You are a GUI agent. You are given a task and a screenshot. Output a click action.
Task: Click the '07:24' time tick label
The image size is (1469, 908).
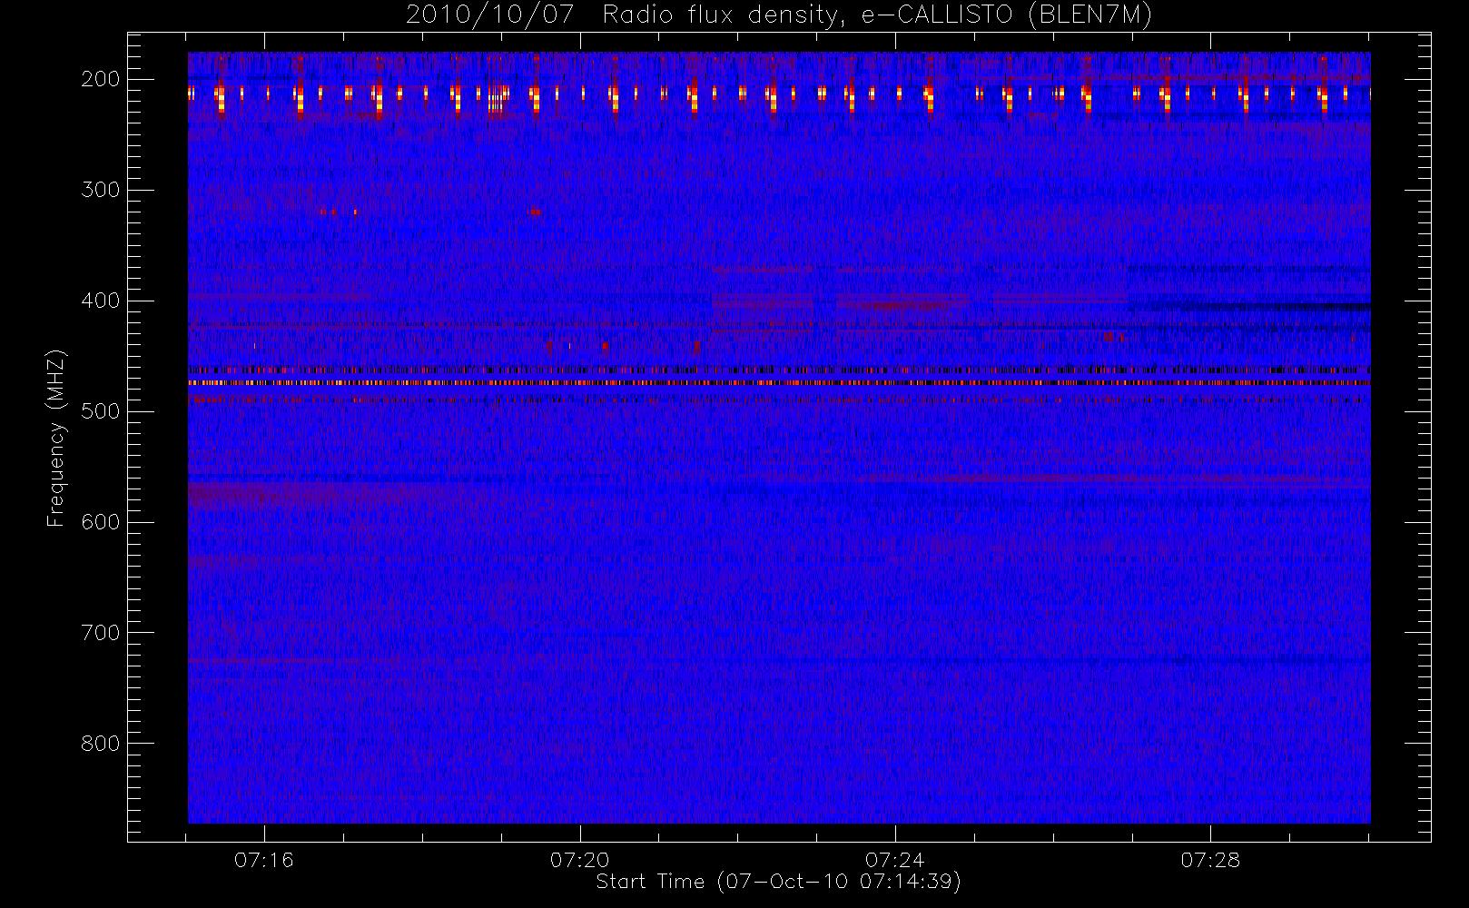coord(895,860)
